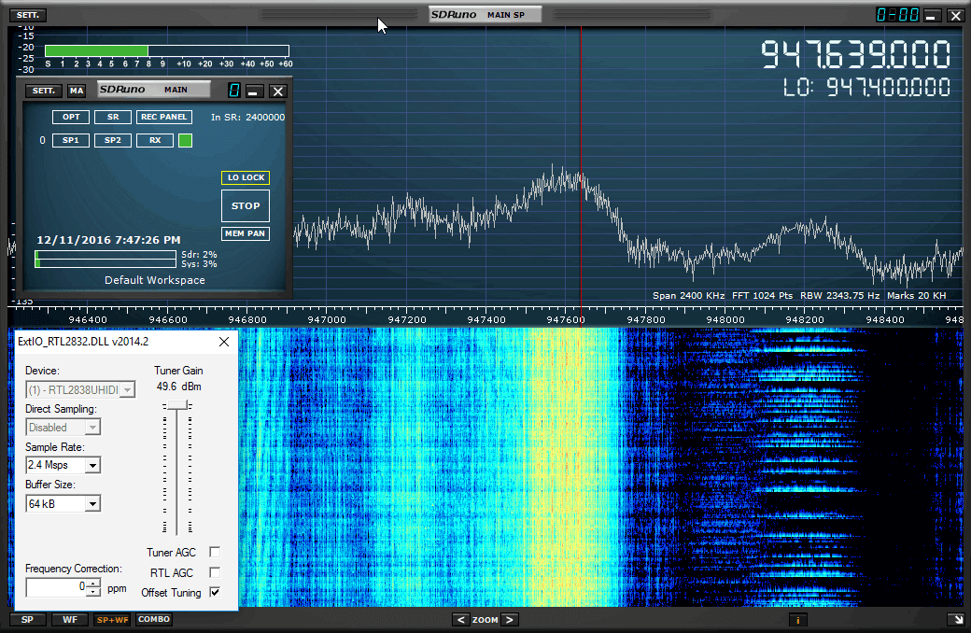Image resolution: width=971 pixels, height=633 pixels.
Task: Click the 12/11/2016 7:47:26 PM timestamp
Action: pyautogui.click(x=109, y=240)
